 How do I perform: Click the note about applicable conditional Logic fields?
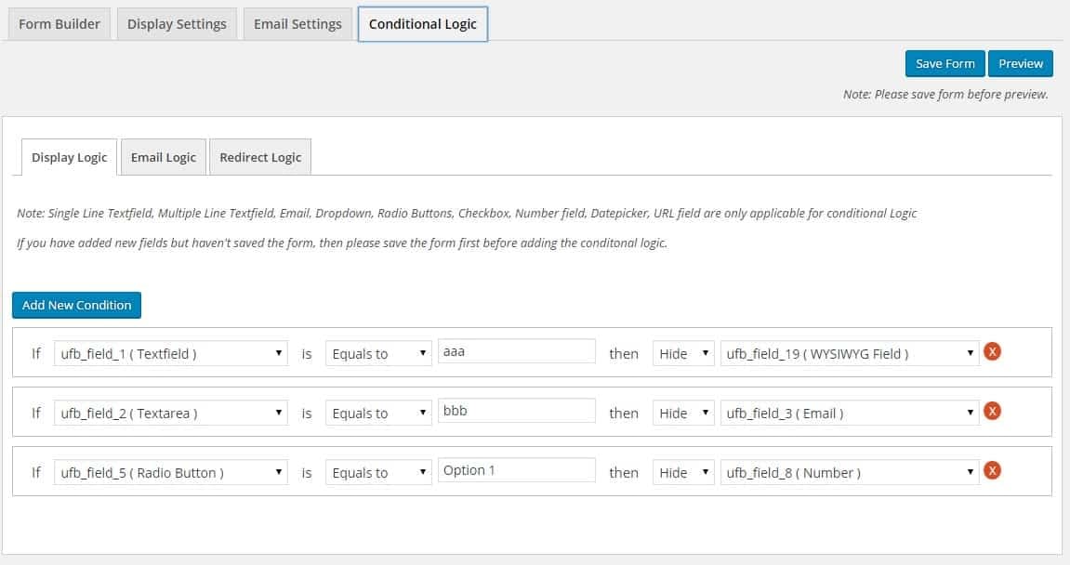point(467,213)
